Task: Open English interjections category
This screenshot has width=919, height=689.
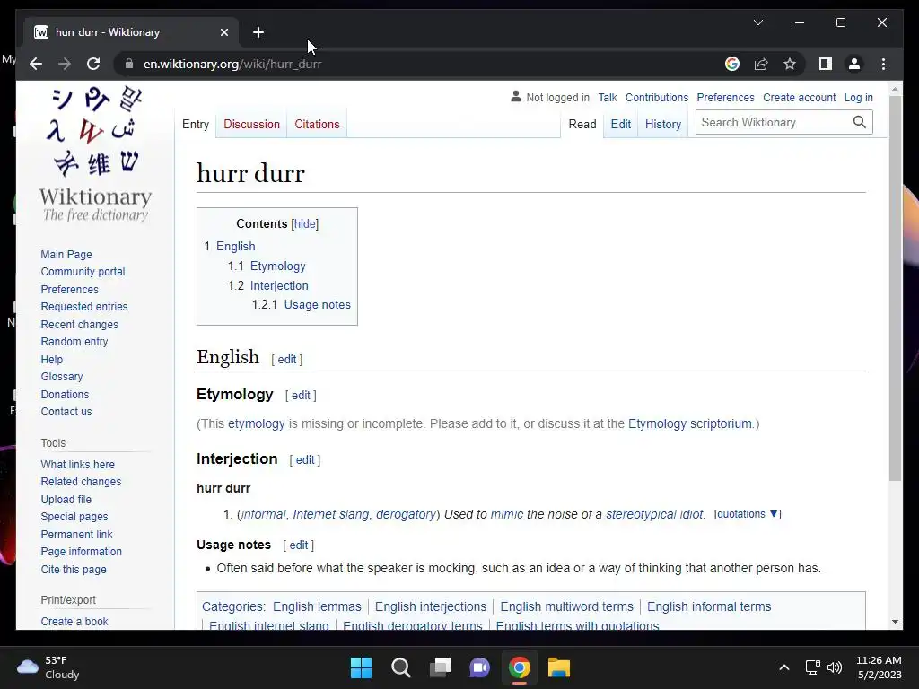Action: click(431, 606)
